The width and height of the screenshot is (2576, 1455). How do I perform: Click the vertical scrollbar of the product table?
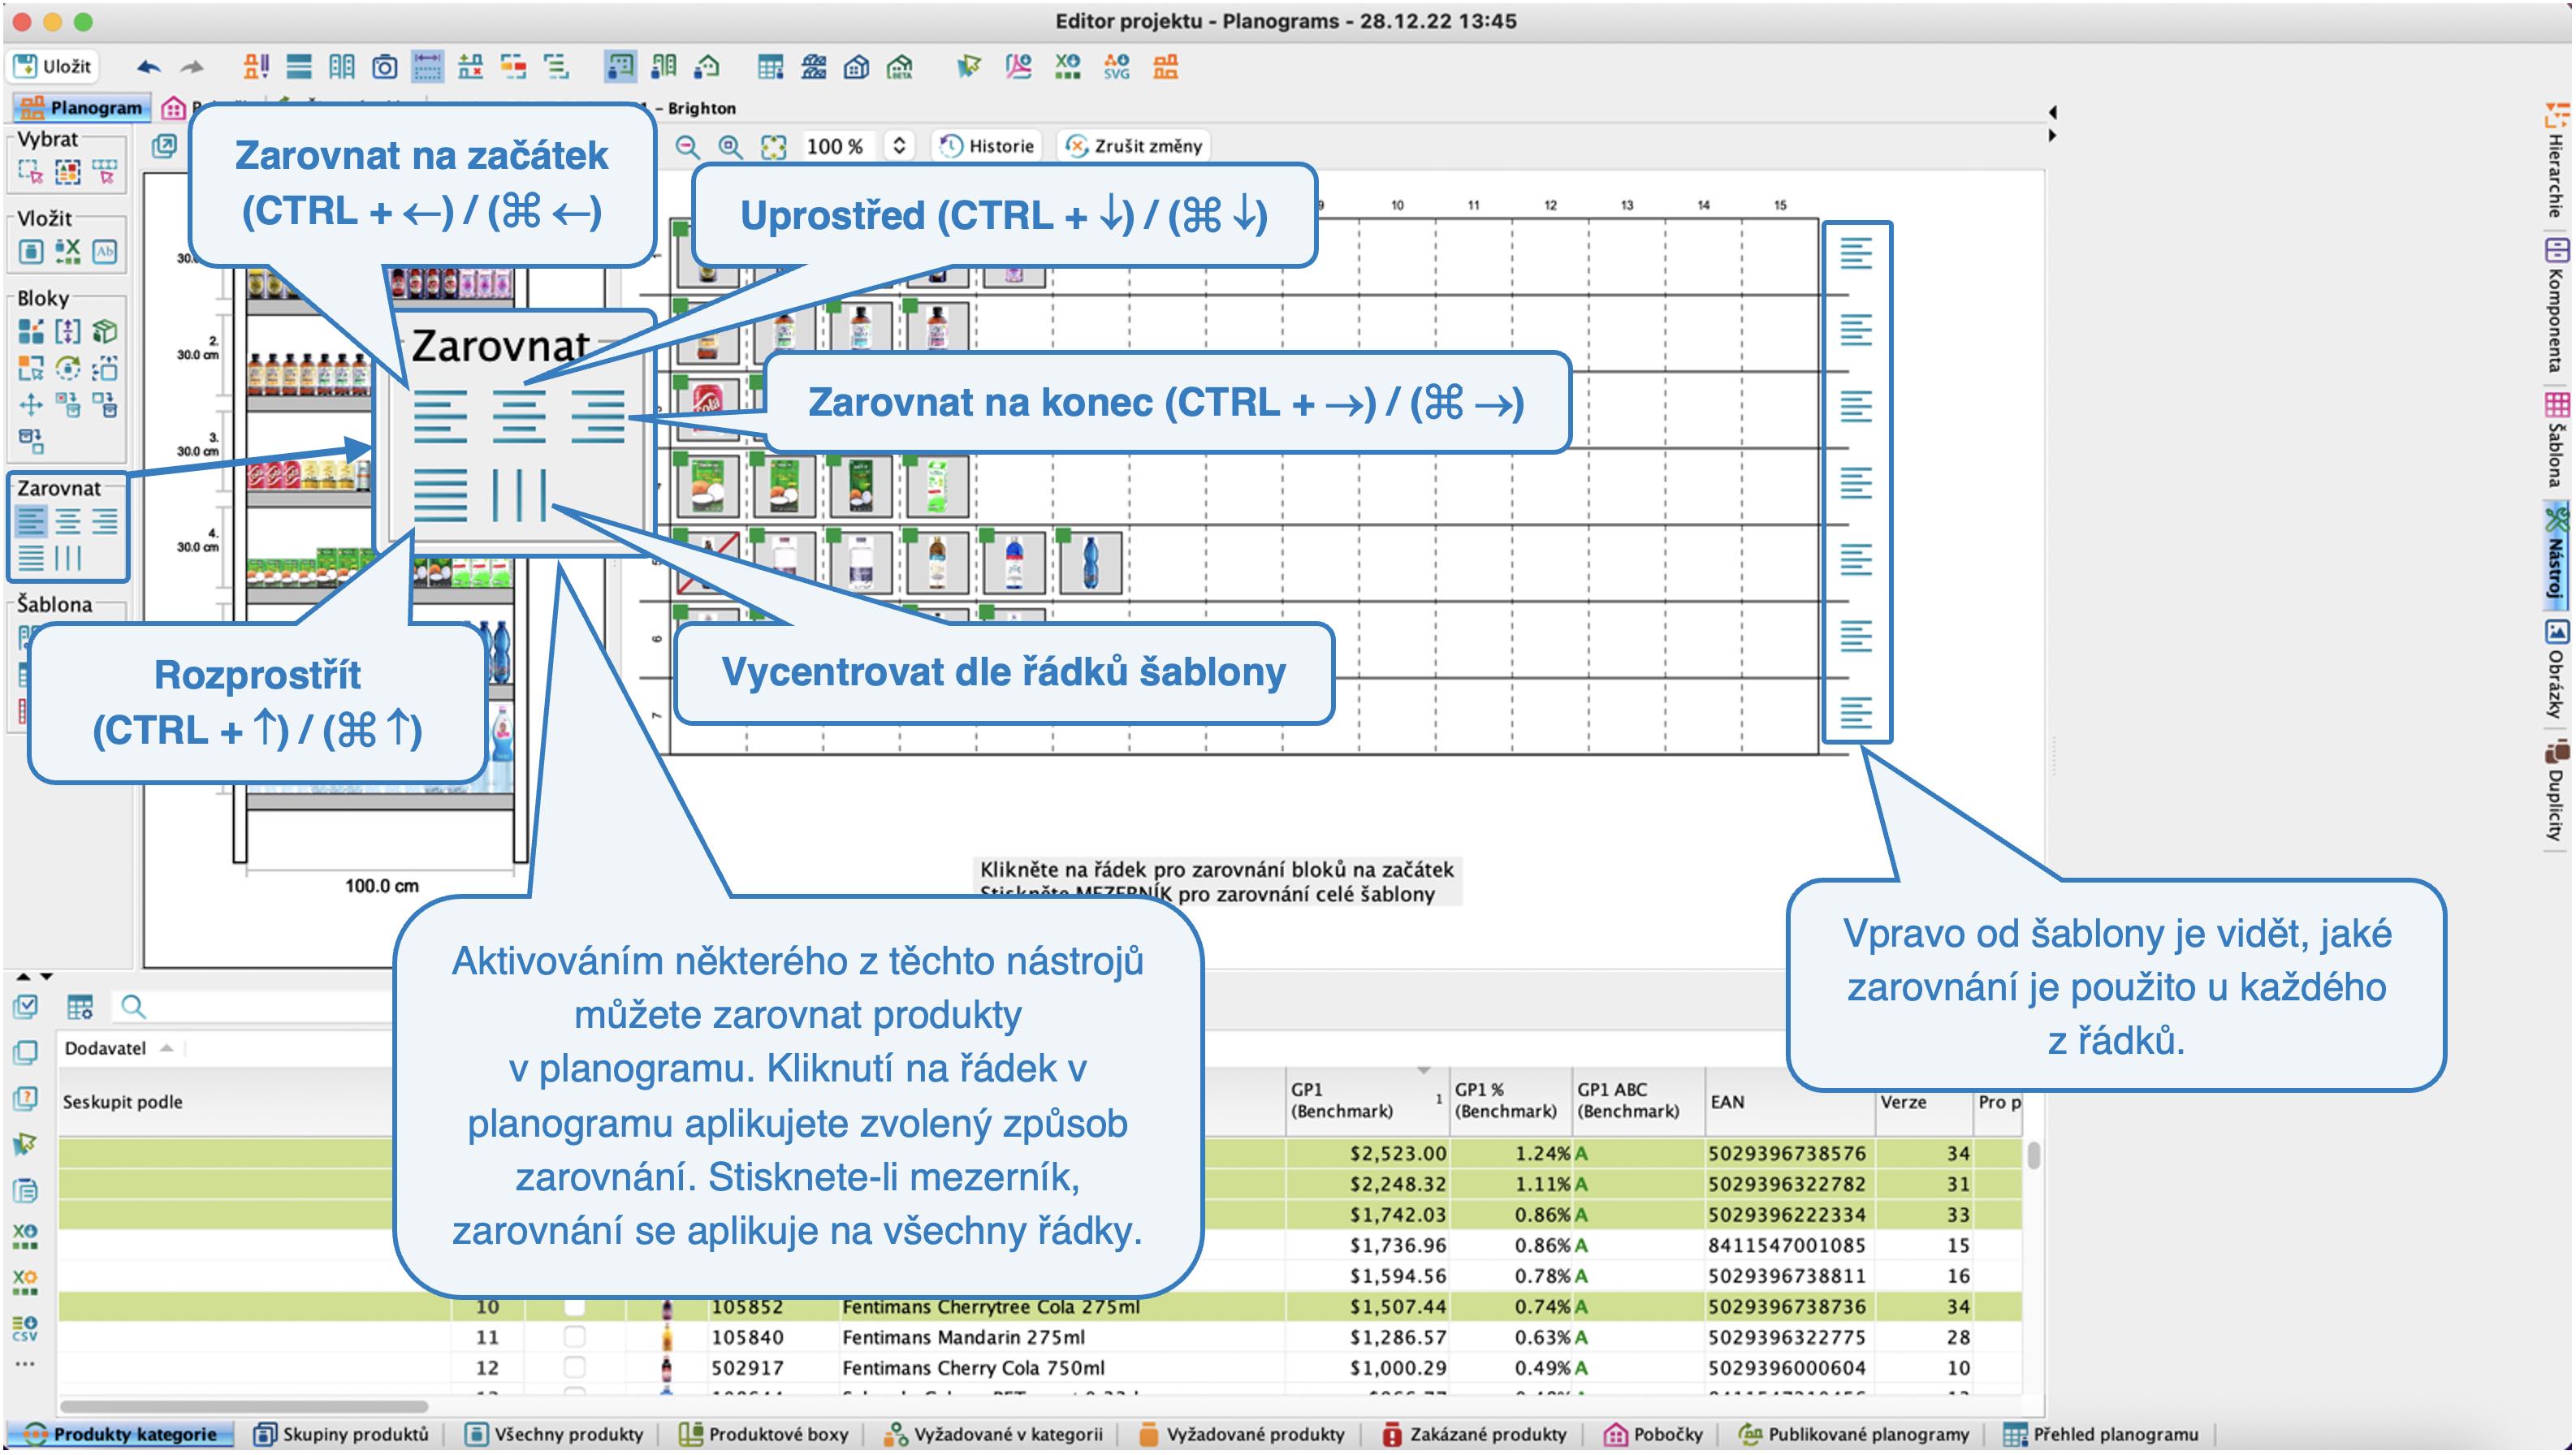(x=2033, y=1156)
